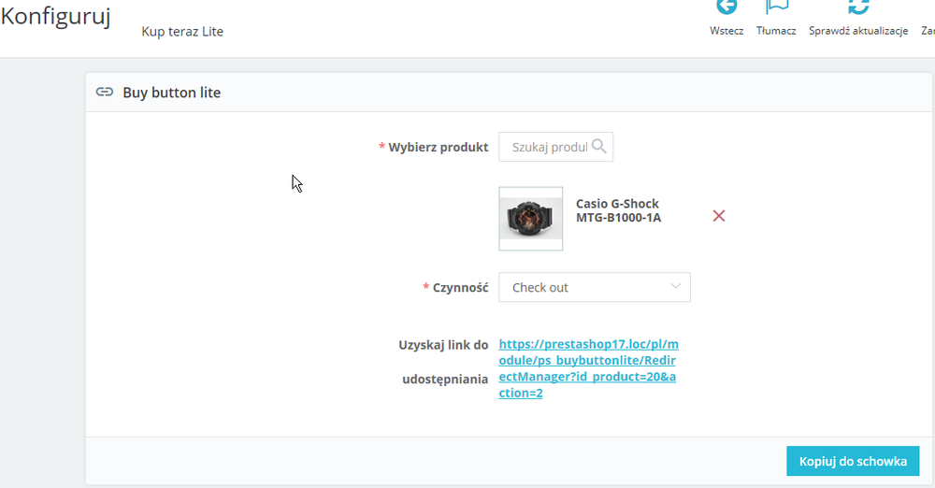Click the chain link icon beside Buy button lite
The width and height of the screenshot is (935, 488).
[x=105, y=92]
